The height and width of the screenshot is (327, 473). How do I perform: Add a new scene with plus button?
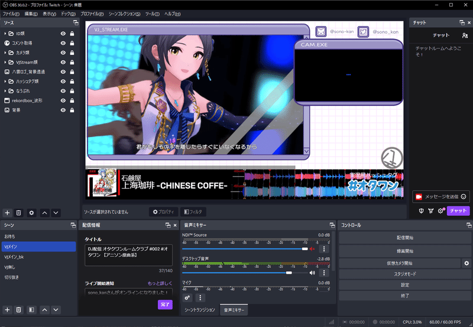(x=7, y=310)
